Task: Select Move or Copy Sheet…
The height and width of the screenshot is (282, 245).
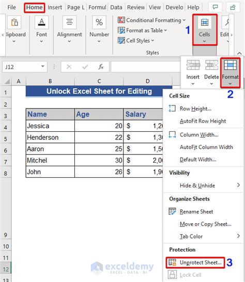Action: [203, 224]
